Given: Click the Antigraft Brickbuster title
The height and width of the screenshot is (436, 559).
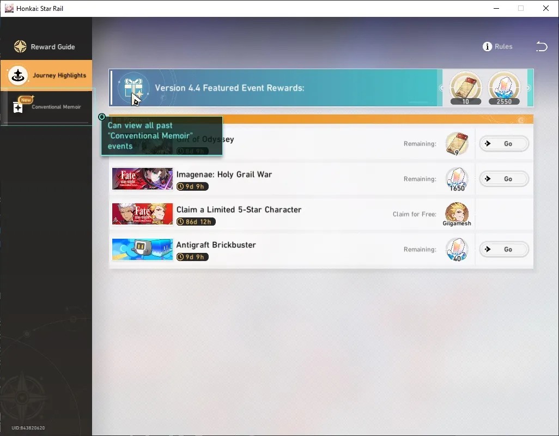Looking at the screenshot, I should 216,245.
